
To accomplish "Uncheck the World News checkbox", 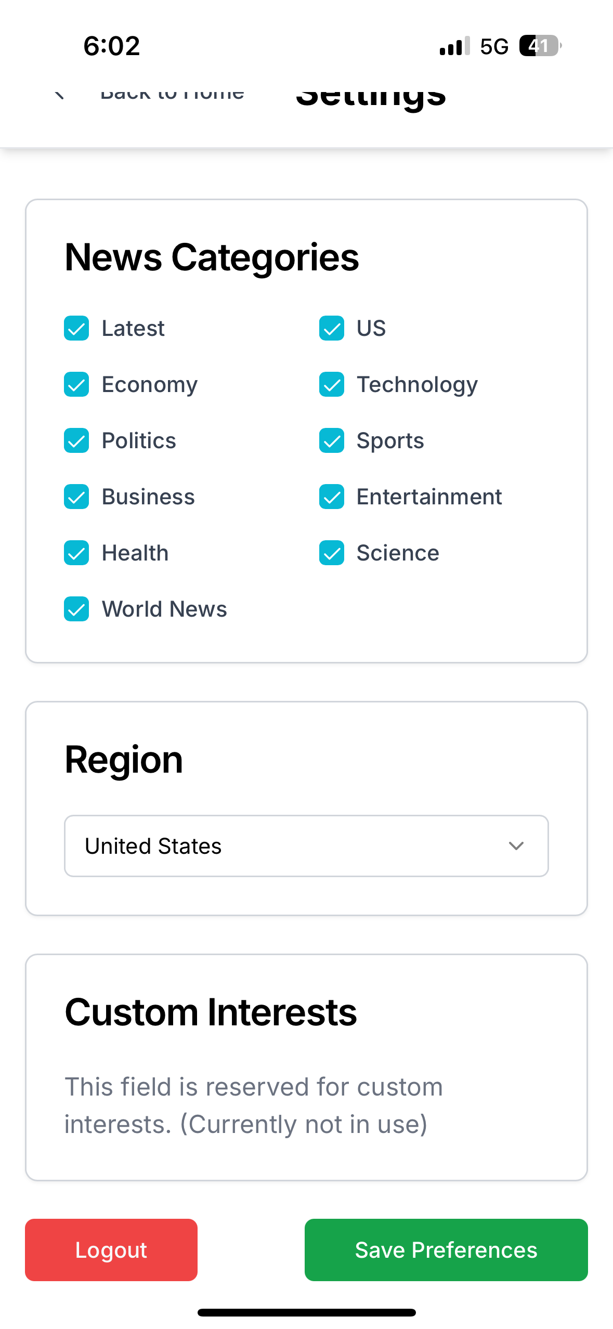I will [x=76, y=609].
